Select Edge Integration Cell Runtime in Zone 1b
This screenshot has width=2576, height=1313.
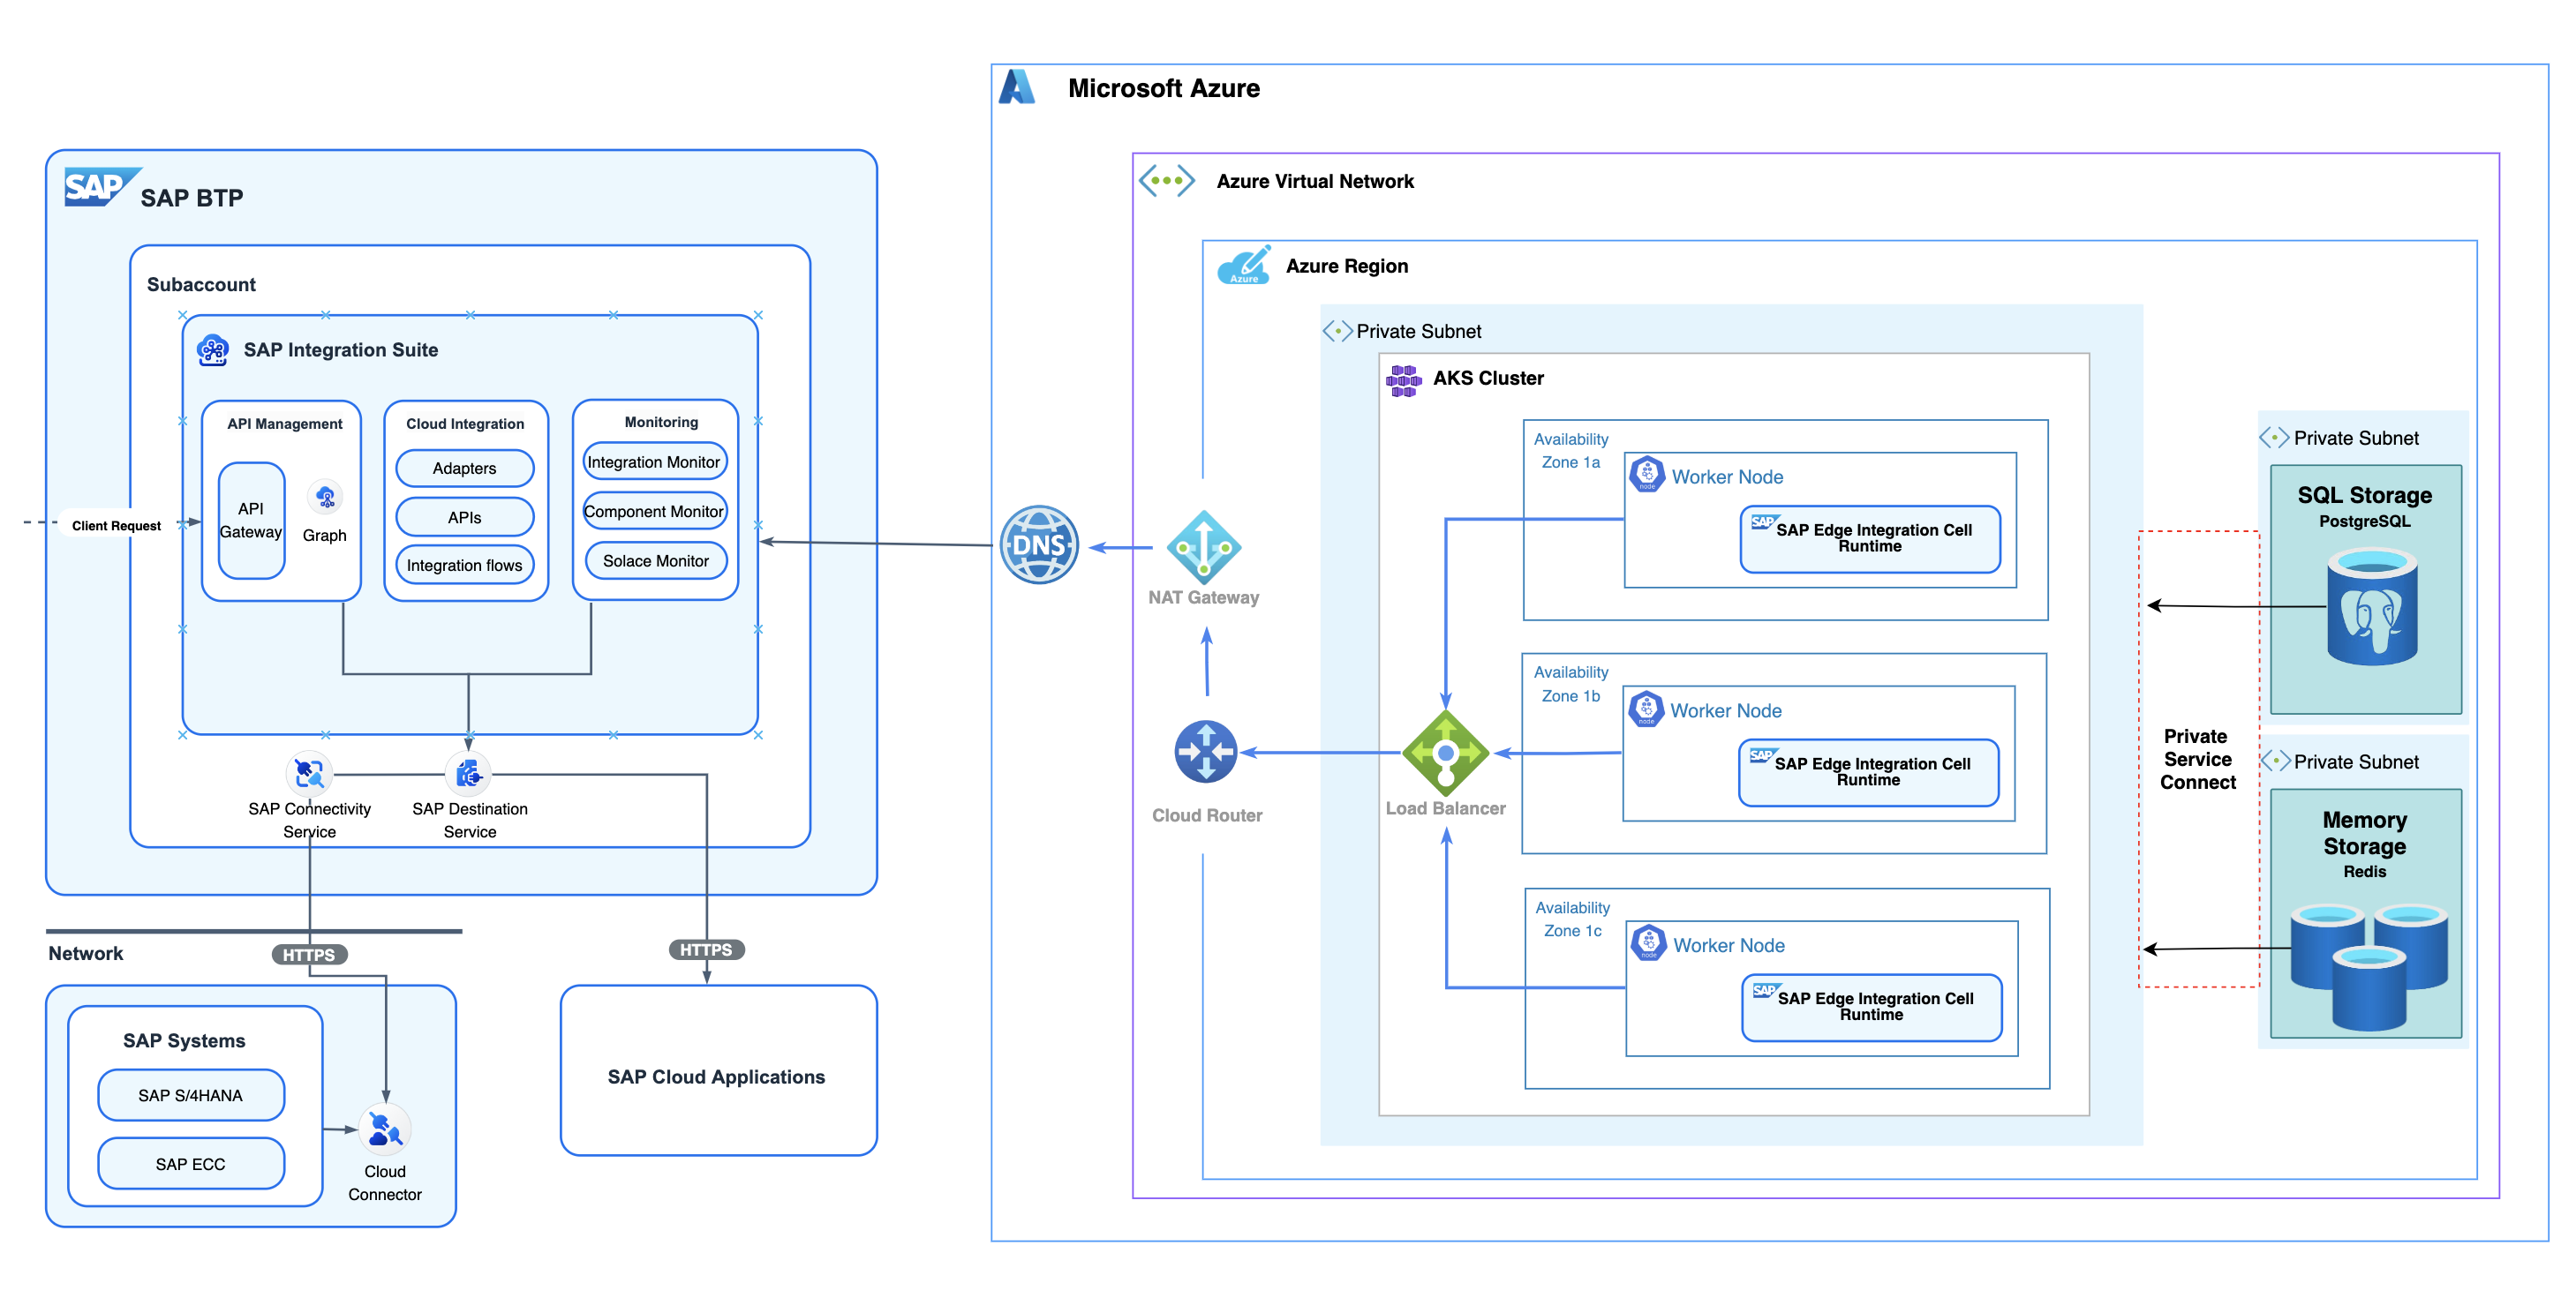[x=1868, y=772]
